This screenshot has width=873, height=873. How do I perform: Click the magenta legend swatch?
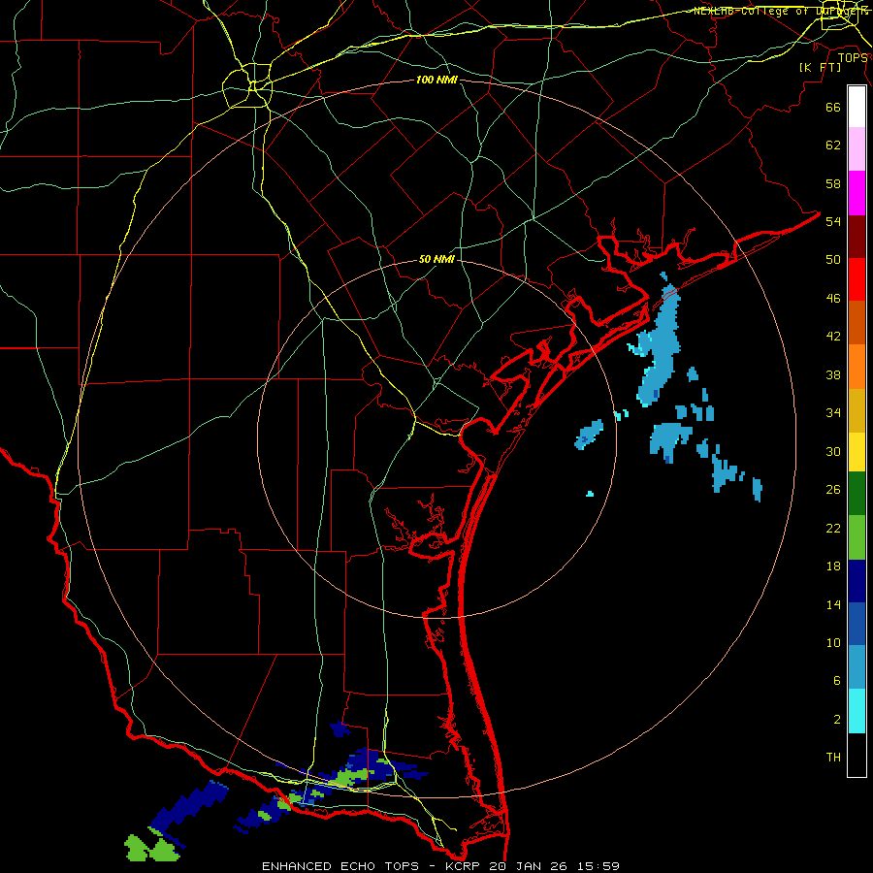click(857, 193)
